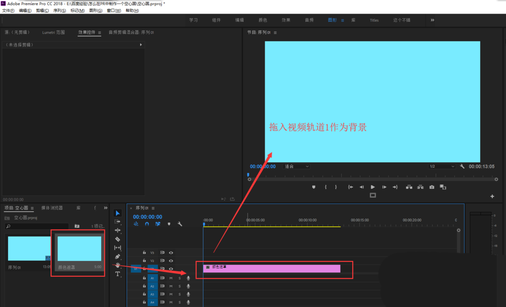
Task: Switch to the 颜色 workspace tab
Action: click(x=262, y=20)
